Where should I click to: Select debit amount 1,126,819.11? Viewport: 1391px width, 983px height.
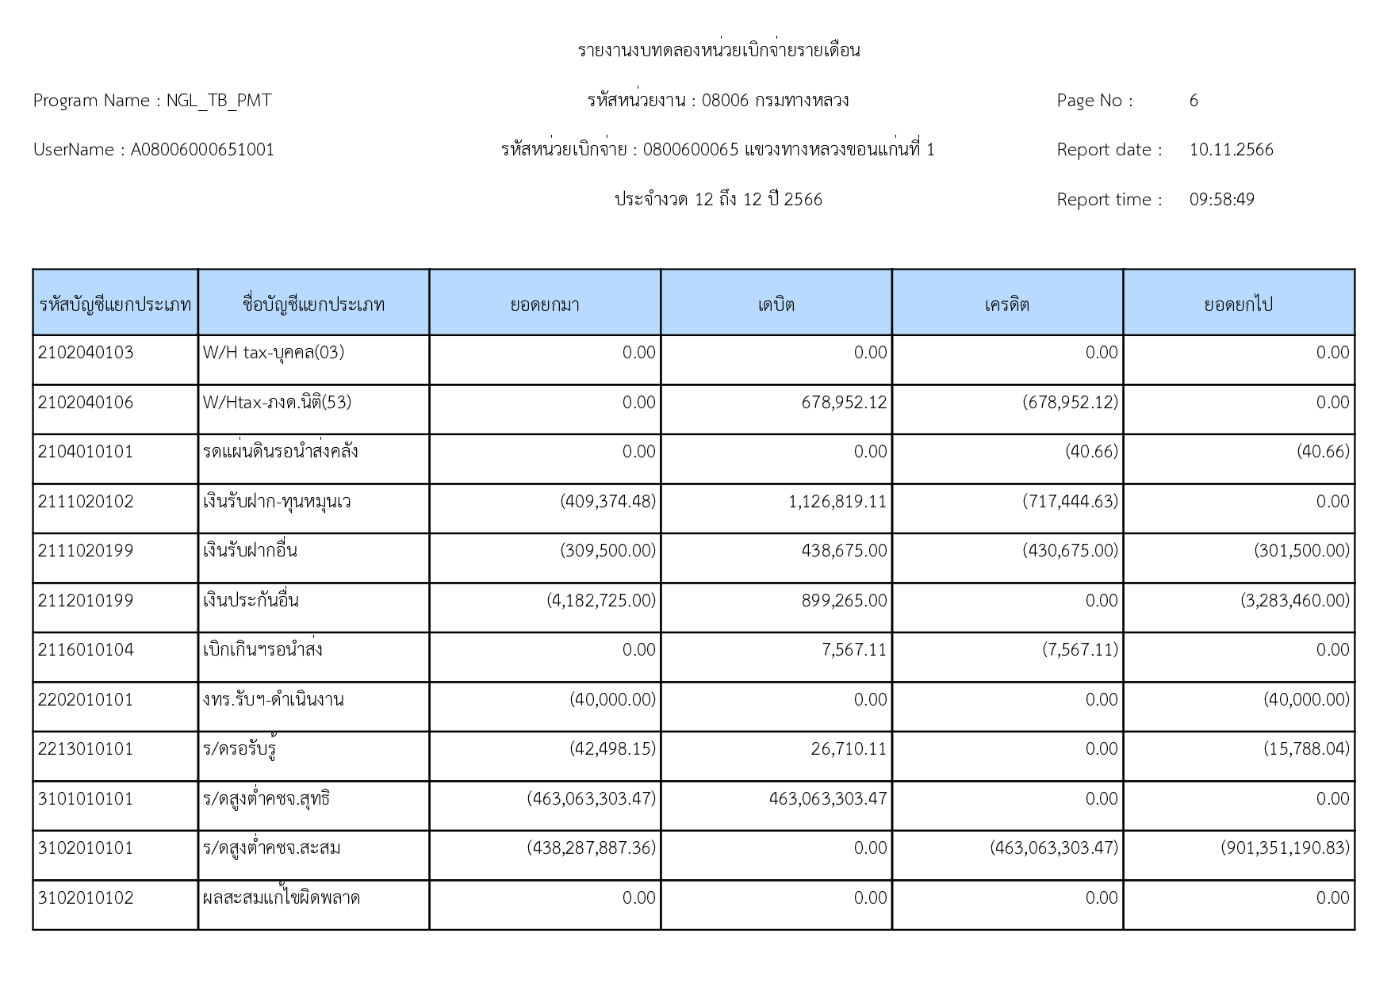[x=837, y=502]
